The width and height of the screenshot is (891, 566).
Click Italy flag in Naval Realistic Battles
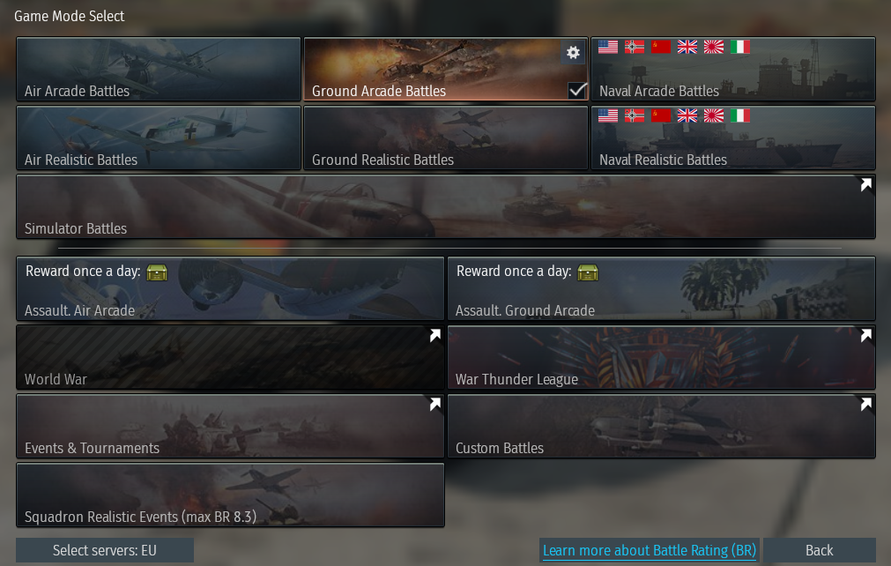click(x=739, y=115)
